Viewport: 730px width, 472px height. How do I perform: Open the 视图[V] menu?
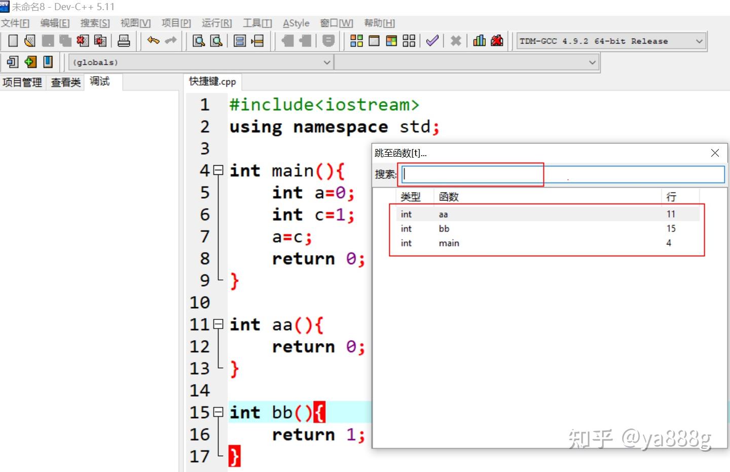(x=135, y=23)
